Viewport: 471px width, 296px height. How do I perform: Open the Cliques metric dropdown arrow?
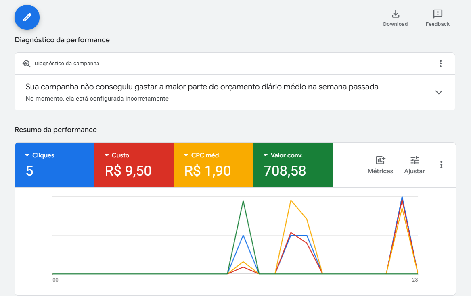pos(27,155)
